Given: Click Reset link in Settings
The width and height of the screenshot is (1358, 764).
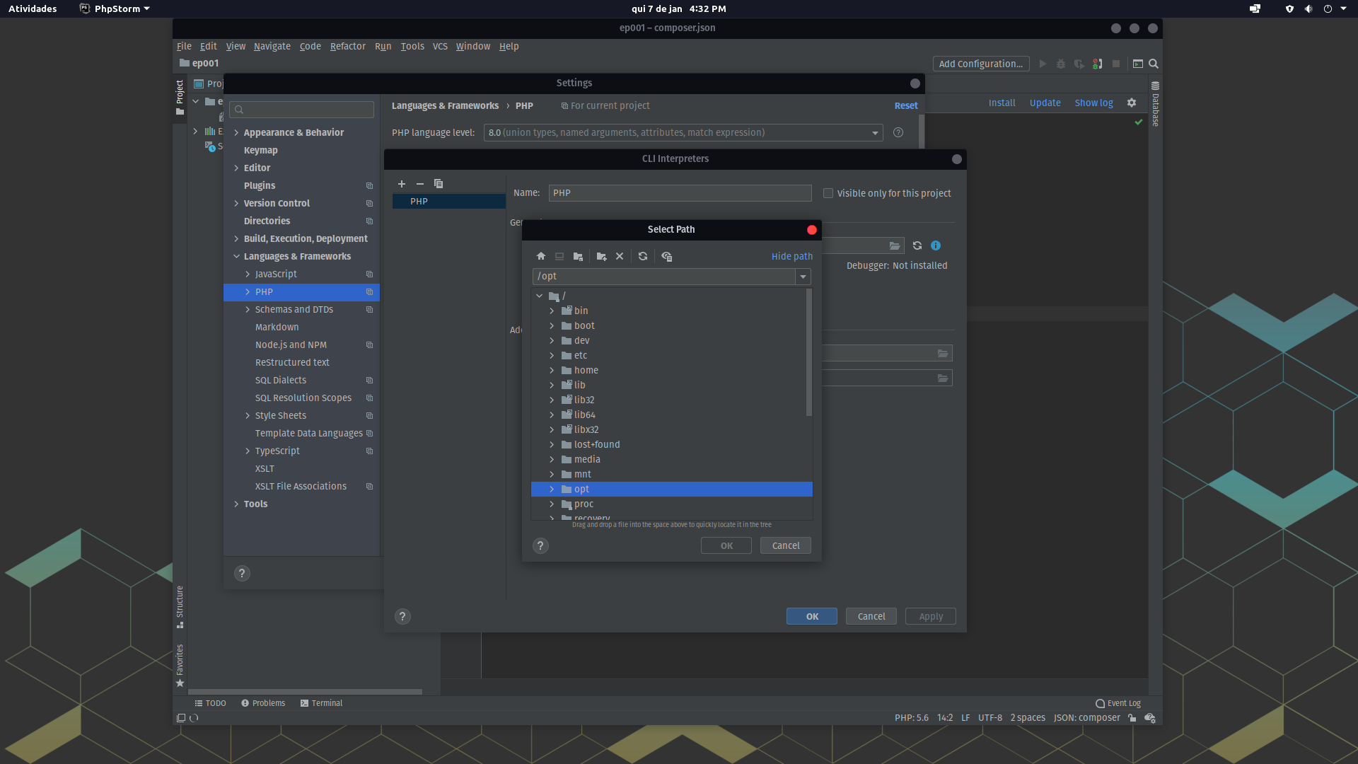Looking at the screenshot, I should 906,105.
